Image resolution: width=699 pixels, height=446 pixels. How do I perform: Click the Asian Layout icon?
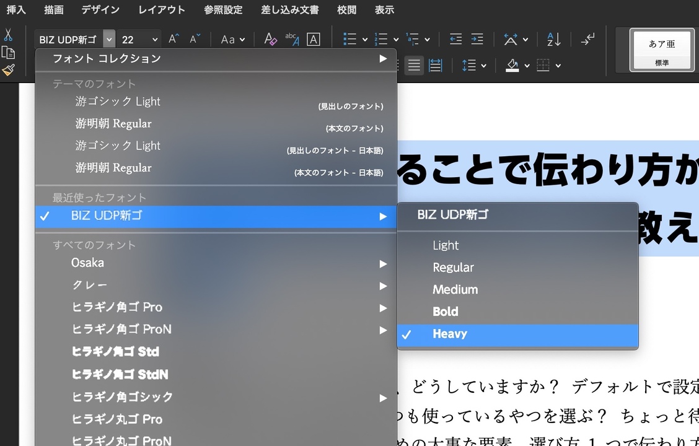click(x=511, y=39)
